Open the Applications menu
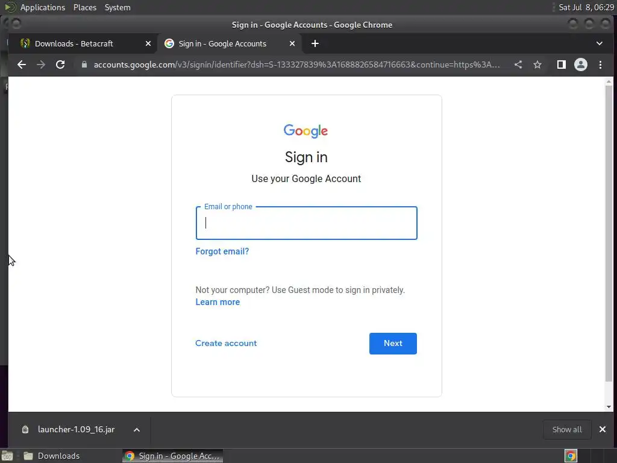This screenshot has height=463, width=617. pos(43,7)
